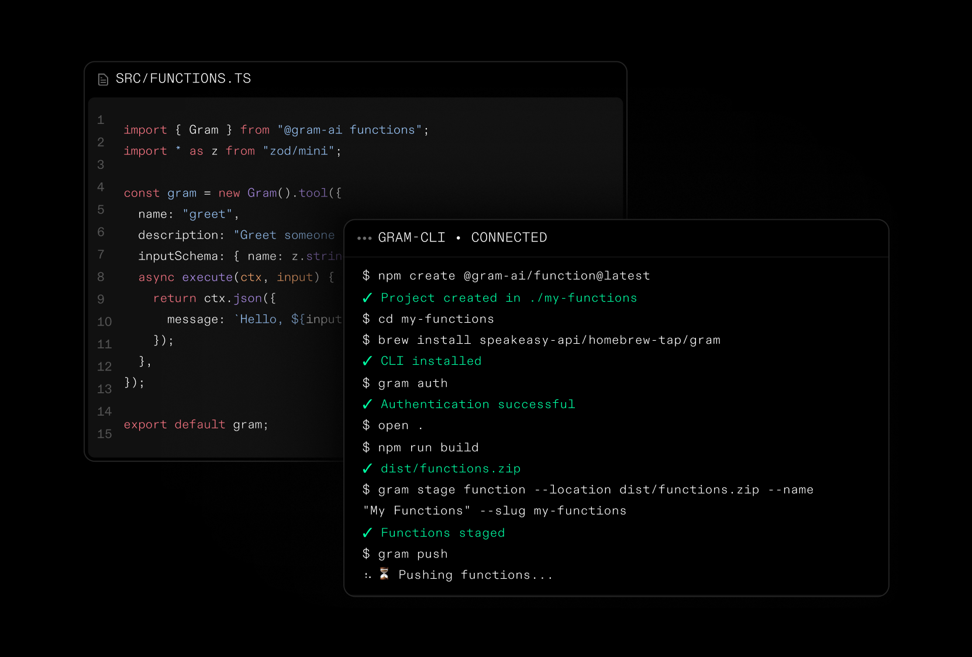Click the spinner glyph before the hourglass emoji
Viewport: 972px width, 657px height.
click(x=367, y=575)
